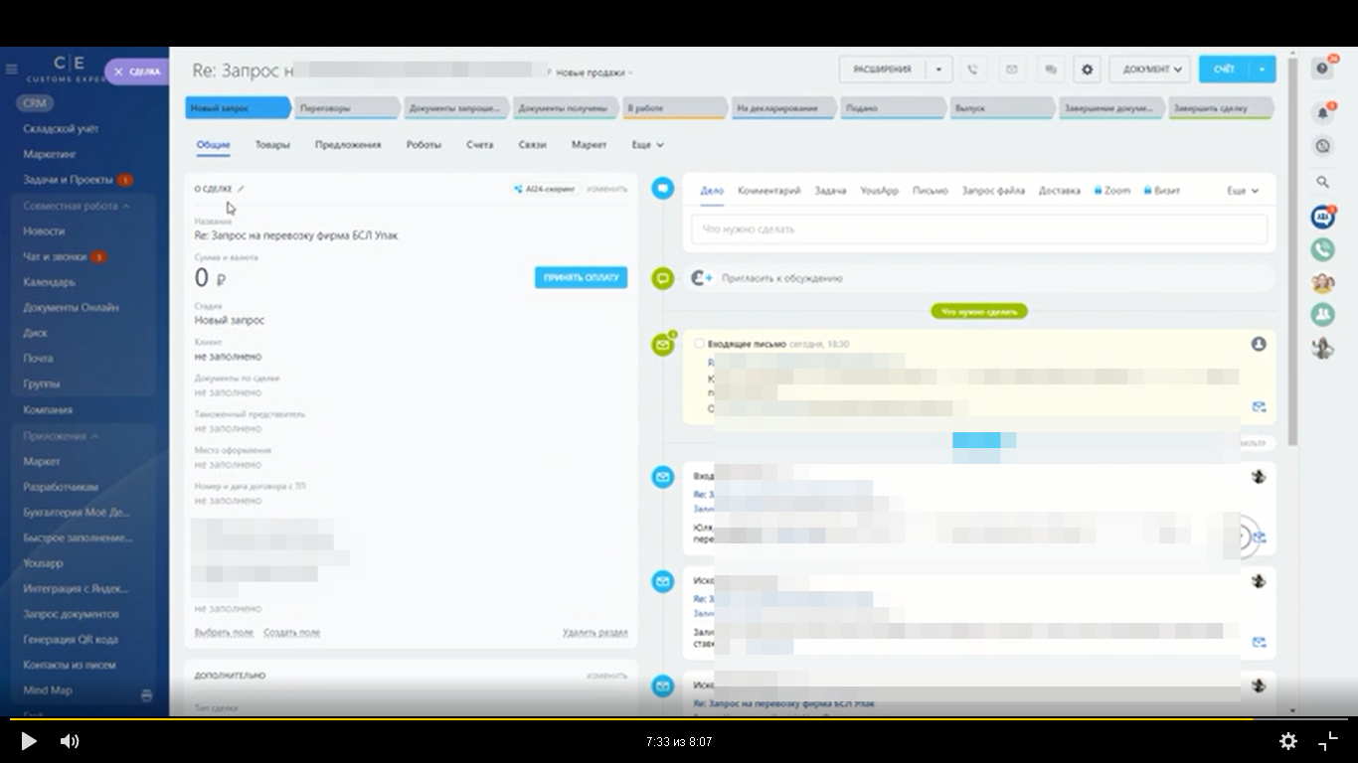The image size is (1358, 763).
Task: Click the search magnifier in right panel
Action: [1322, 182]
